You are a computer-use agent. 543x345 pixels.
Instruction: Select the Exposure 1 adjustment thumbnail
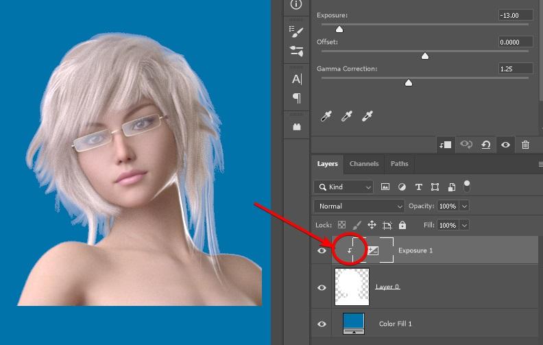(373, 250)
